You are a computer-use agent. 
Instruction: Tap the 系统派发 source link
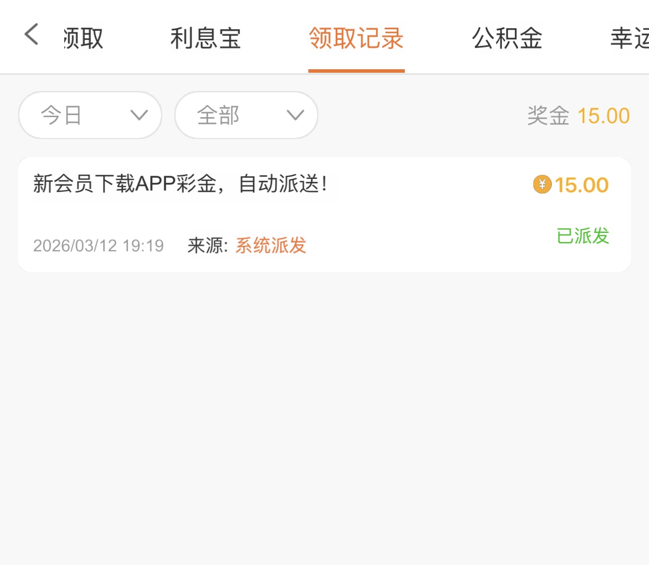click(x=271, y=246)
